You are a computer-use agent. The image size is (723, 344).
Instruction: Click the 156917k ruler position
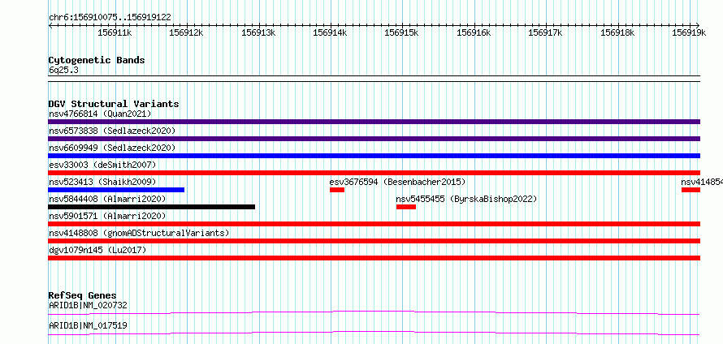point(545,32)
